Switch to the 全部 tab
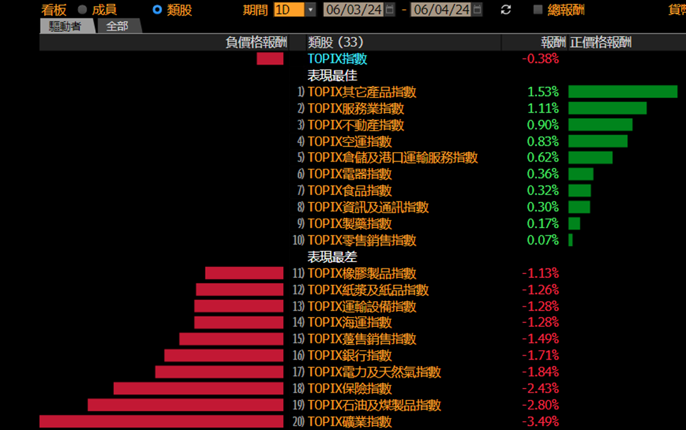 [x=118, y=26]
